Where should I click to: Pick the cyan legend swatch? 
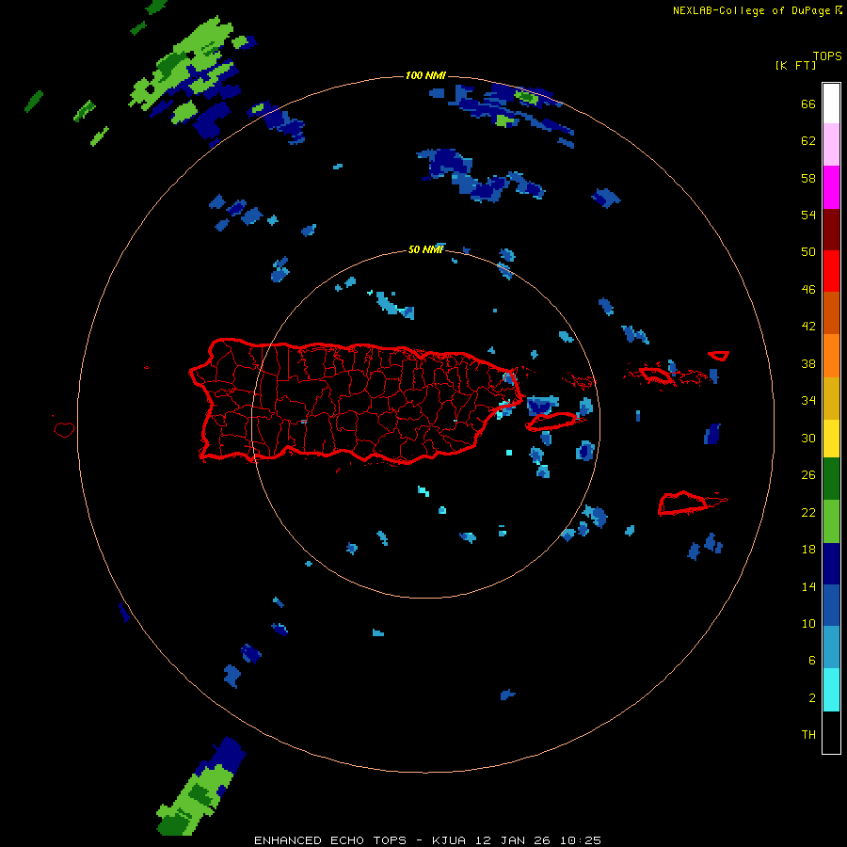tap(831, 690)
